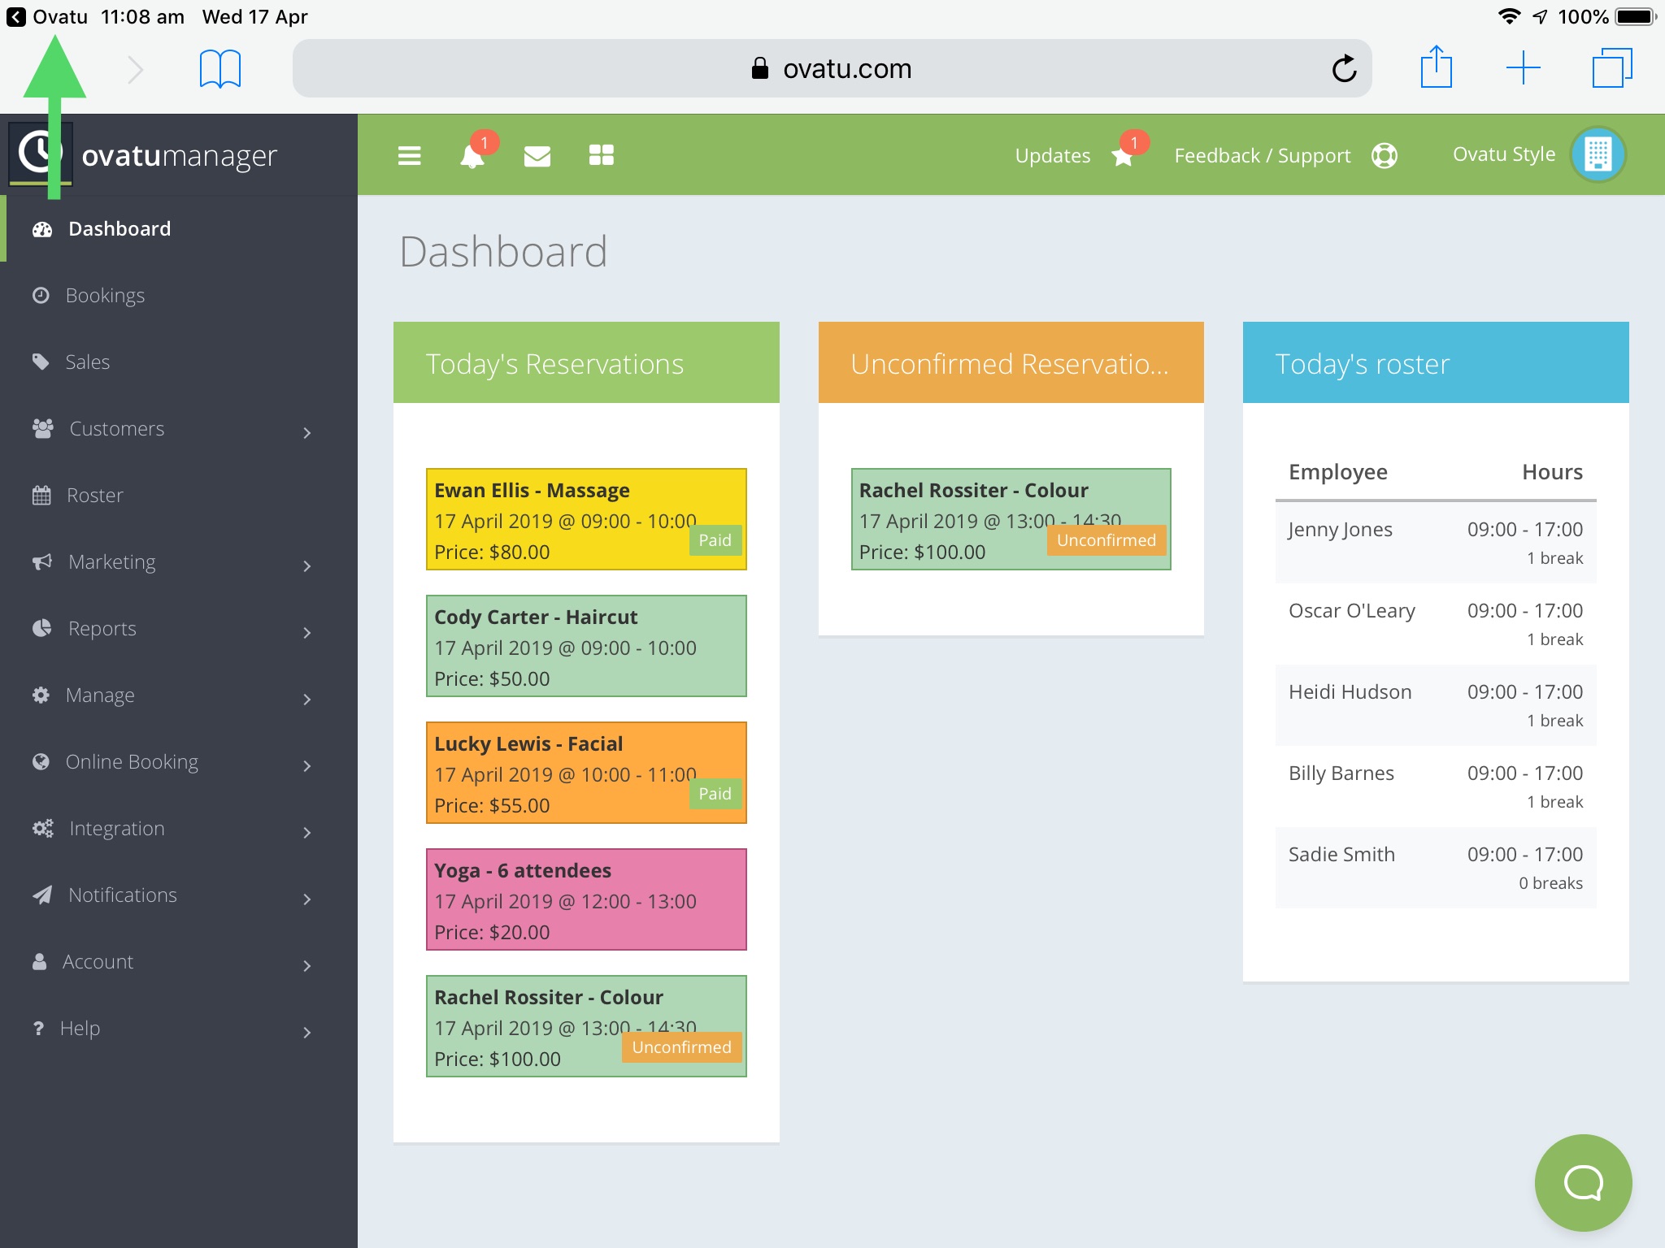The width and height of the screenshot is (1665, 1248).
Task: Expand the Online Booking section
Action: (306, 765)
